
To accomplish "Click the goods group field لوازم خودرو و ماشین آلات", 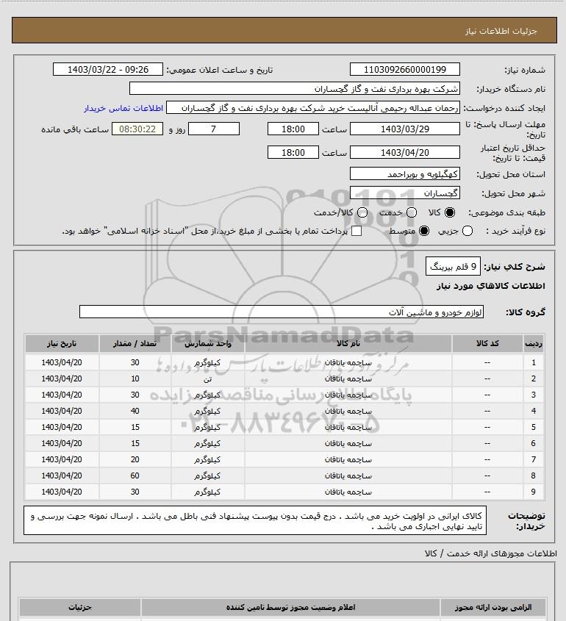I will [x=282, y=312].
